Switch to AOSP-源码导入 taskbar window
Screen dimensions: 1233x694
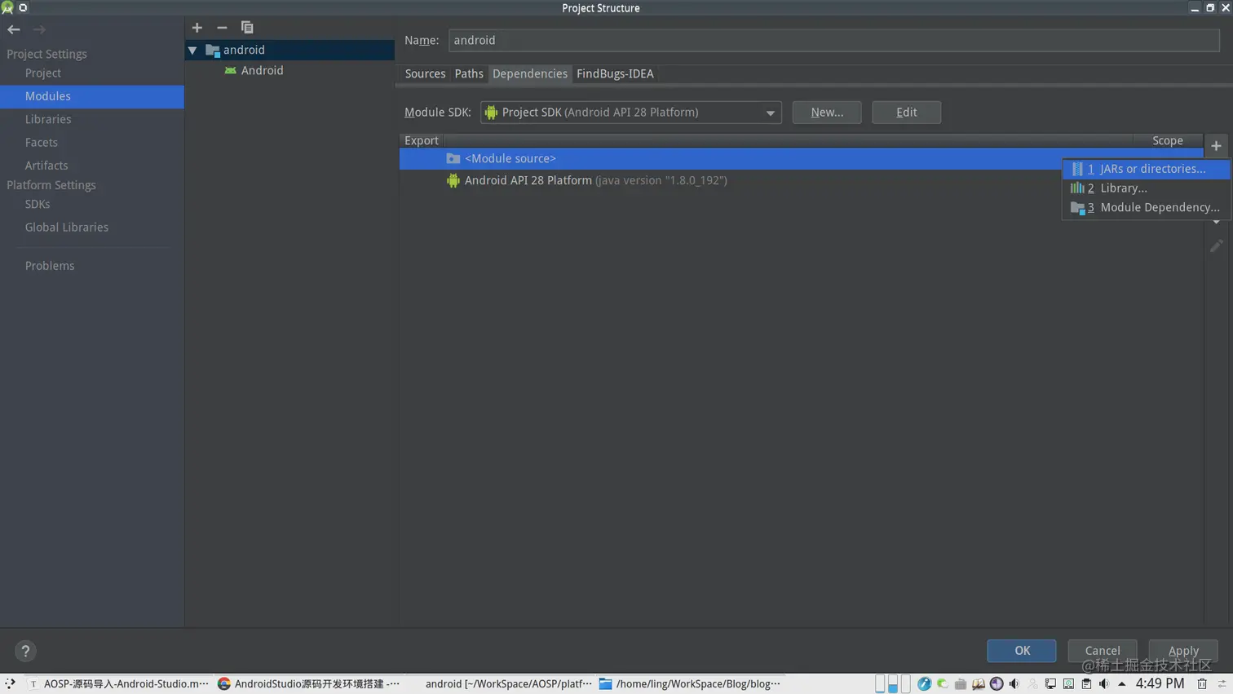coord(119,684)
